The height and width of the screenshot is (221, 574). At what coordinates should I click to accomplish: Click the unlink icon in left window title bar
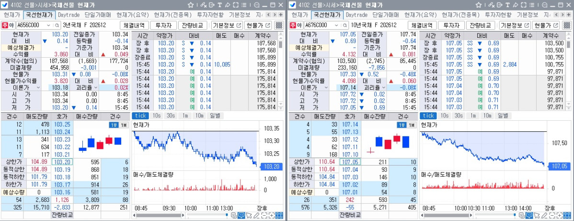click(203, 5)
